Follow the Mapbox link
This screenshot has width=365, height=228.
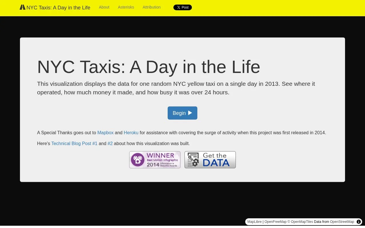[x=106, y=133]
